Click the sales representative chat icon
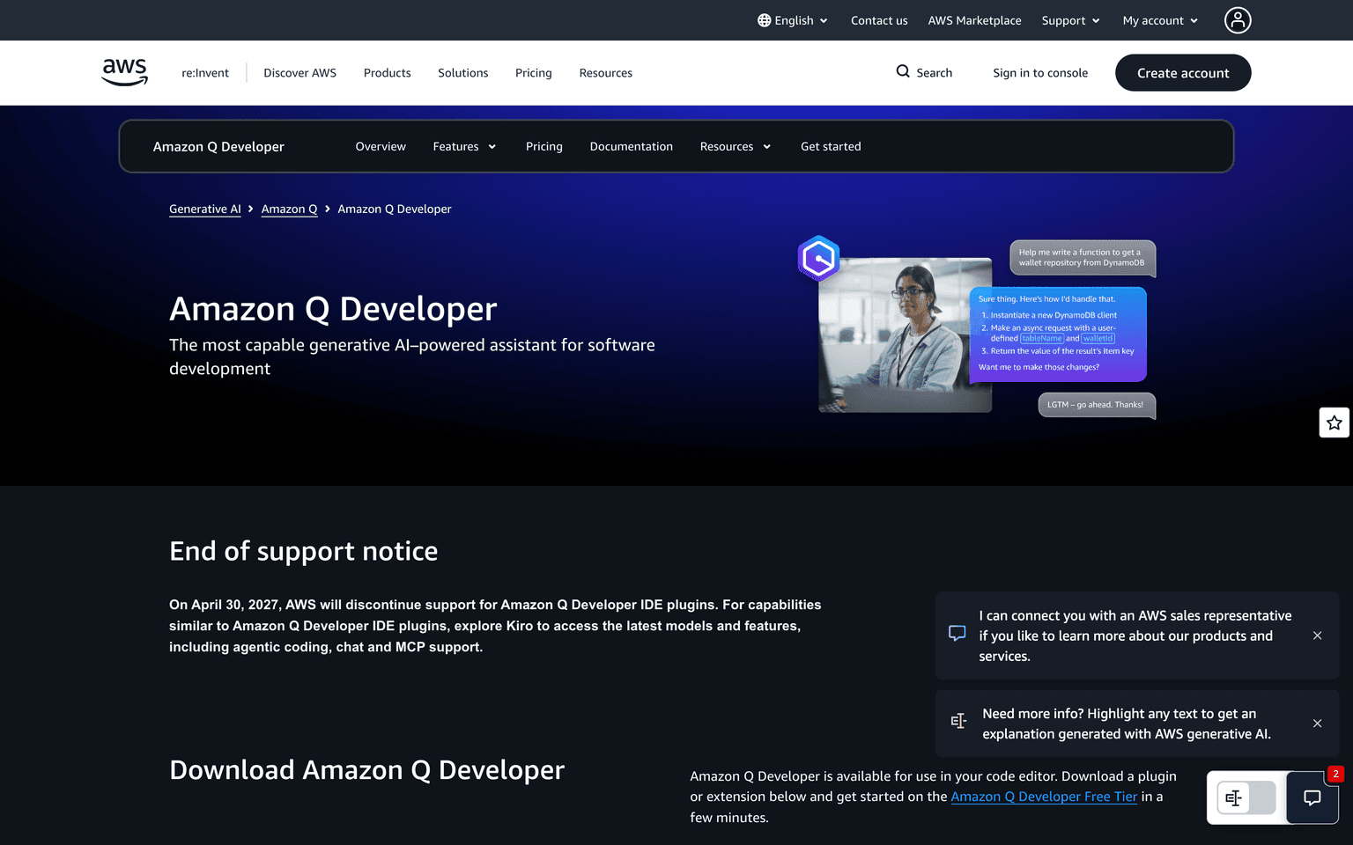The height and width of the screenshot is (845, 1353). pyautogui.click(x=957, y=634)
